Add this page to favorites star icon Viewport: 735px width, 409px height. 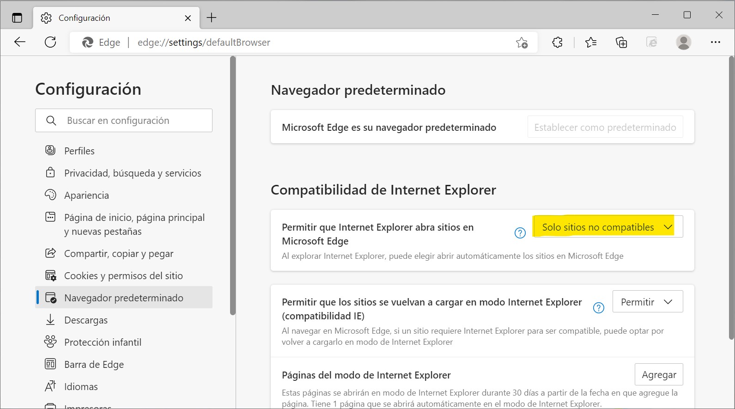522,43
